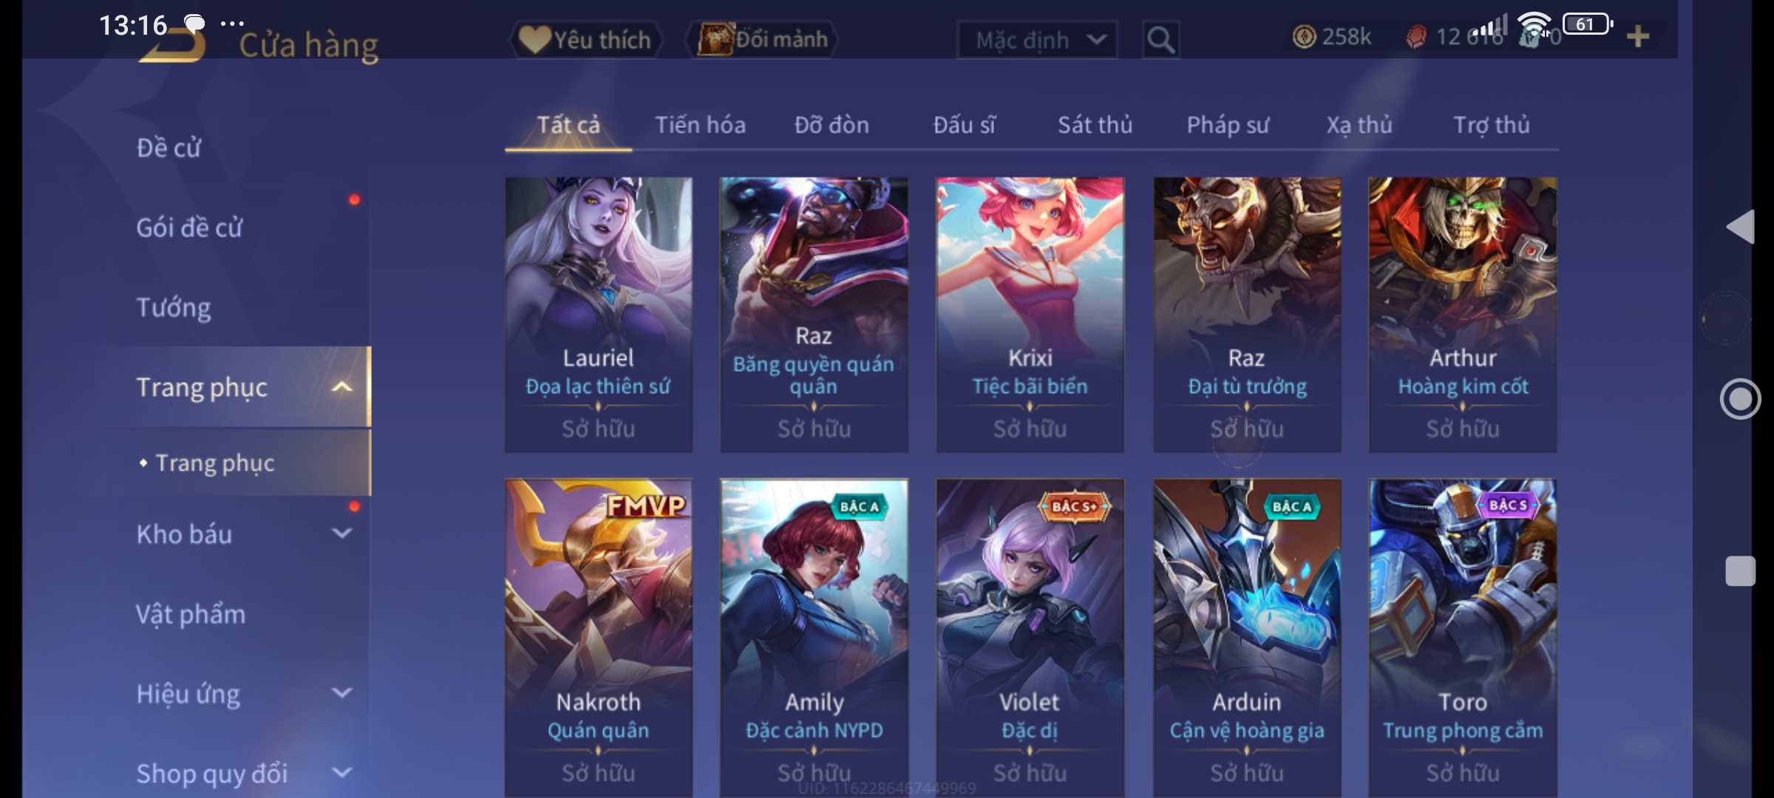The width and height of the screenshot is (1774, 798).
Task: Tap the Android recent apps square
Action: coord(1740,571)
